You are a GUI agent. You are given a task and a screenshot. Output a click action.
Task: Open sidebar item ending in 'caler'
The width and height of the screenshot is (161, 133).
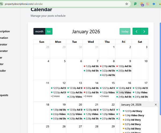pos(3,71)
